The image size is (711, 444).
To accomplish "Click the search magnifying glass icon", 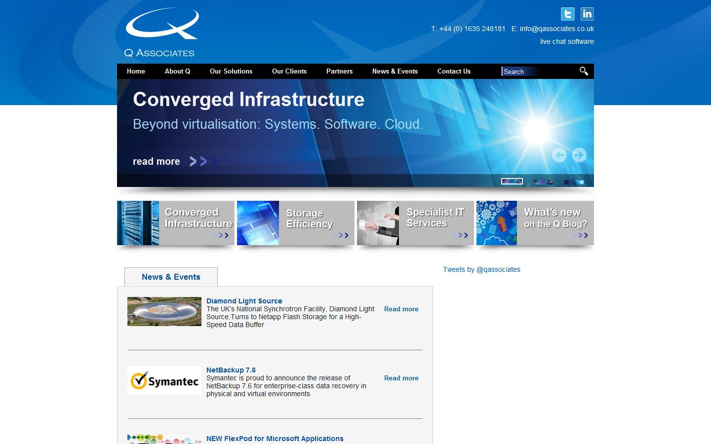I will (x=583, y=71).
